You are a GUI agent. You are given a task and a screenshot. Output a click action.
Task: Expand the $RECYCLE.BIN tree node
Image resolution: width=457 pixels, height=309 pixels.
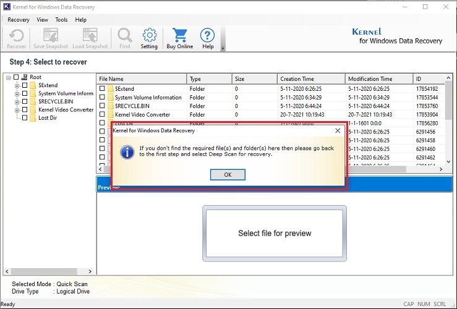point(17,102)
